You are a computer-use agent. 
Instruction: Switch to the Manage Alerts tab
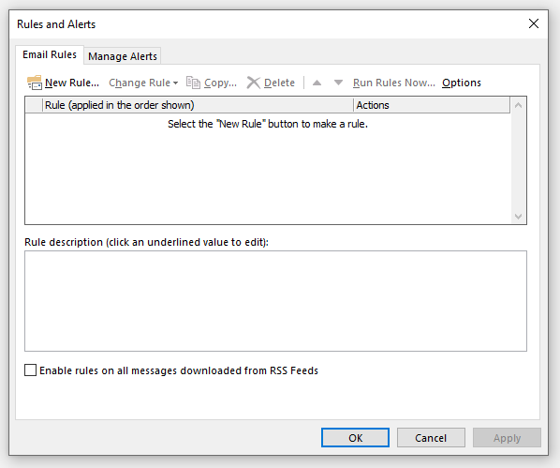coord(123,56)
